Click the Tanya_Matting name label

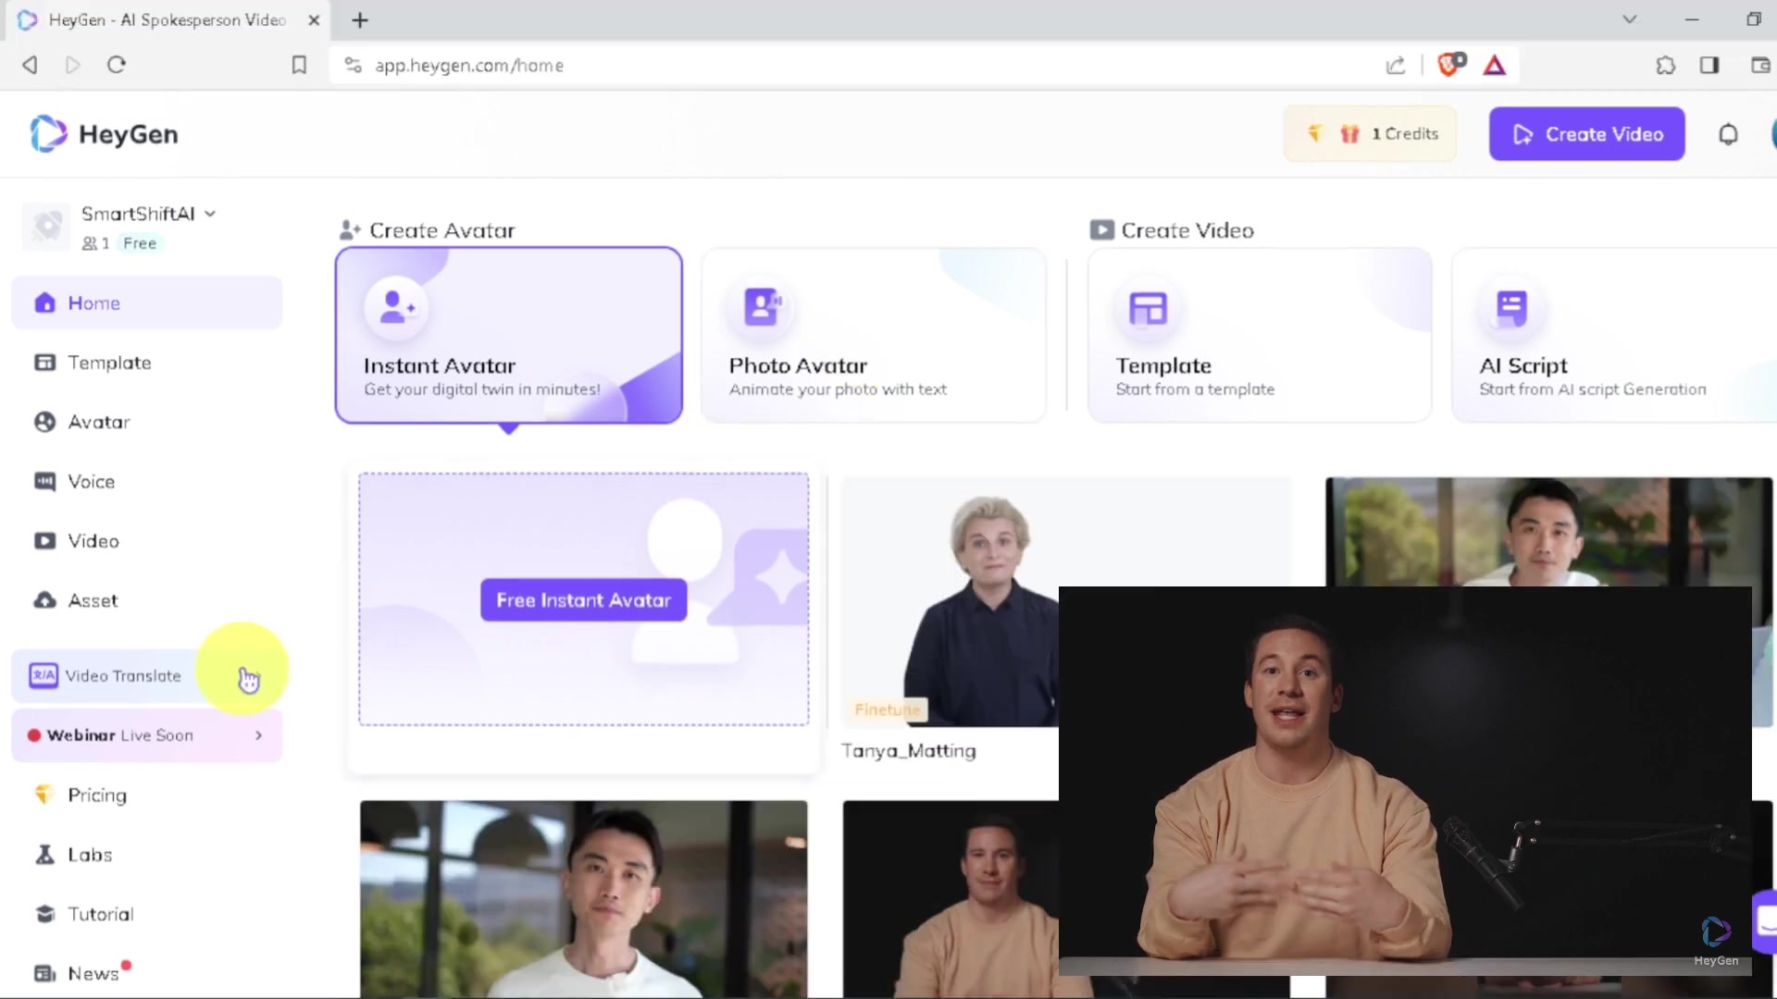908,751
